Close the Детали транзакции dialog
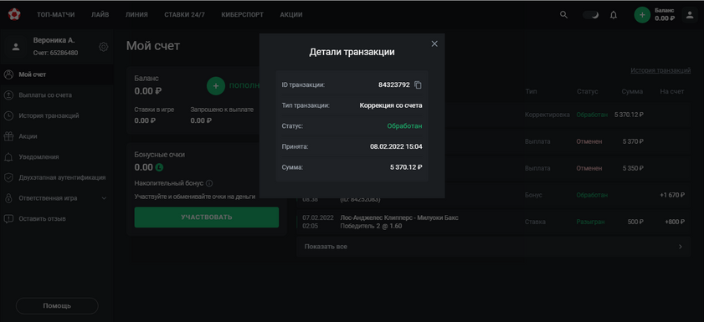Viewport: 704px width, 322px height. (434, 43)
